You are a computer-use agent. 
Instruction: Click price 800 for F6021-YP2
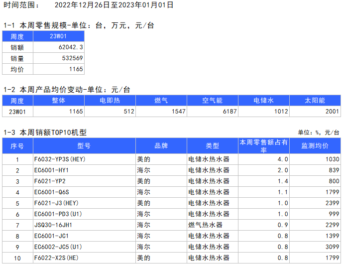click(334, 181)
